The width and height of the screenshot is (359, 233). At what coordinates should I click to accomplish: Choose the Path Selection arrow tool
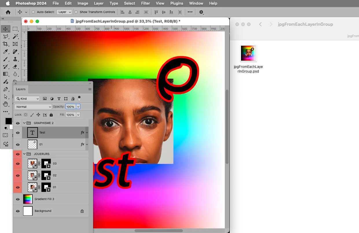5,97
